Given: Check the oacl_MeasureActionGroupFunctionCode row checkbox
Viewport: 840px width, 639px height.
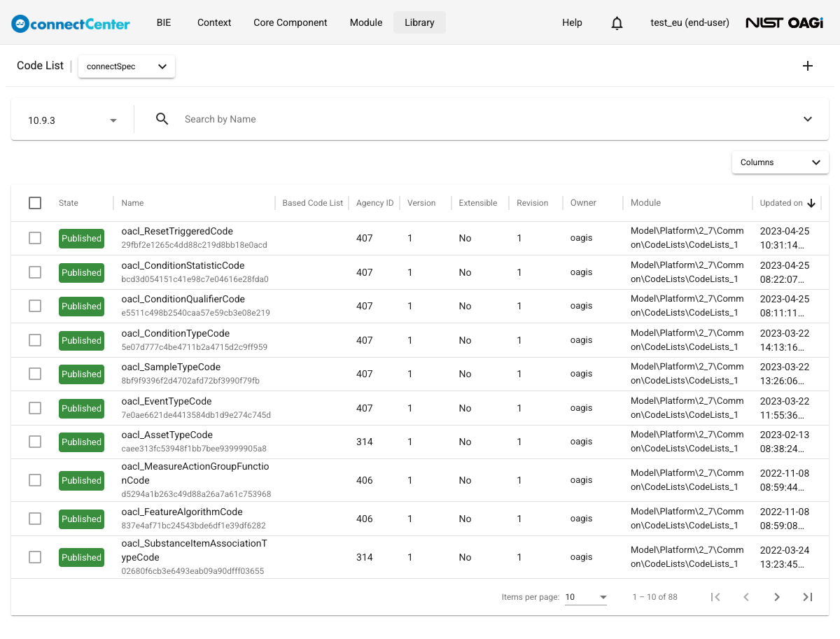Looking at the screenshot, I should pyautogui.click(x=35, y=480).
